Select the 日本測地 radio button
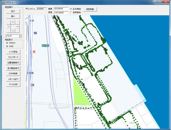This screenshot has width=171, height=130. (71, 9)
